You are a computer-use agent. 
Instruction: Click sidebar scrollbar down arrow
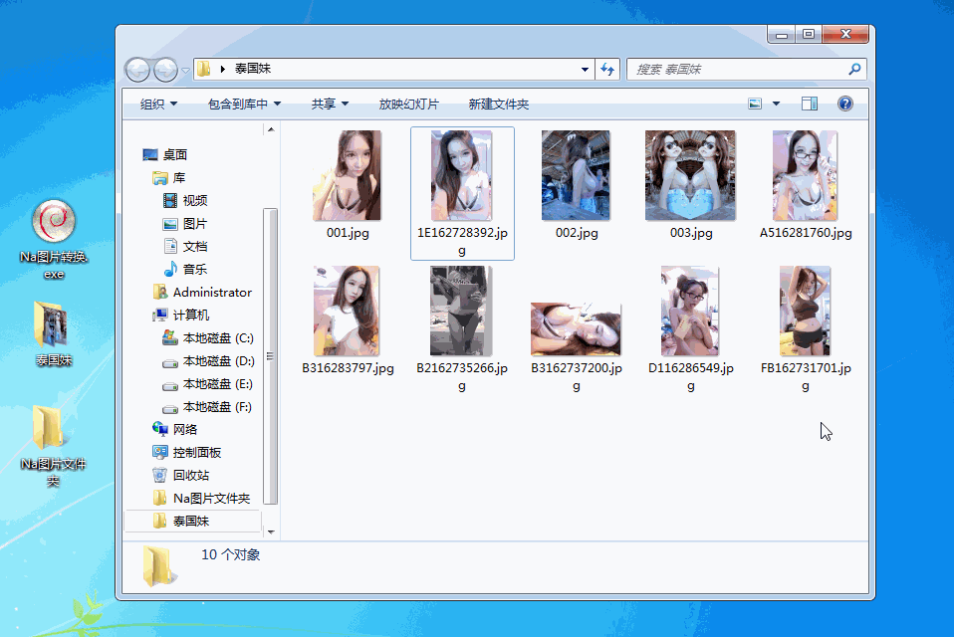pos(271,531)
